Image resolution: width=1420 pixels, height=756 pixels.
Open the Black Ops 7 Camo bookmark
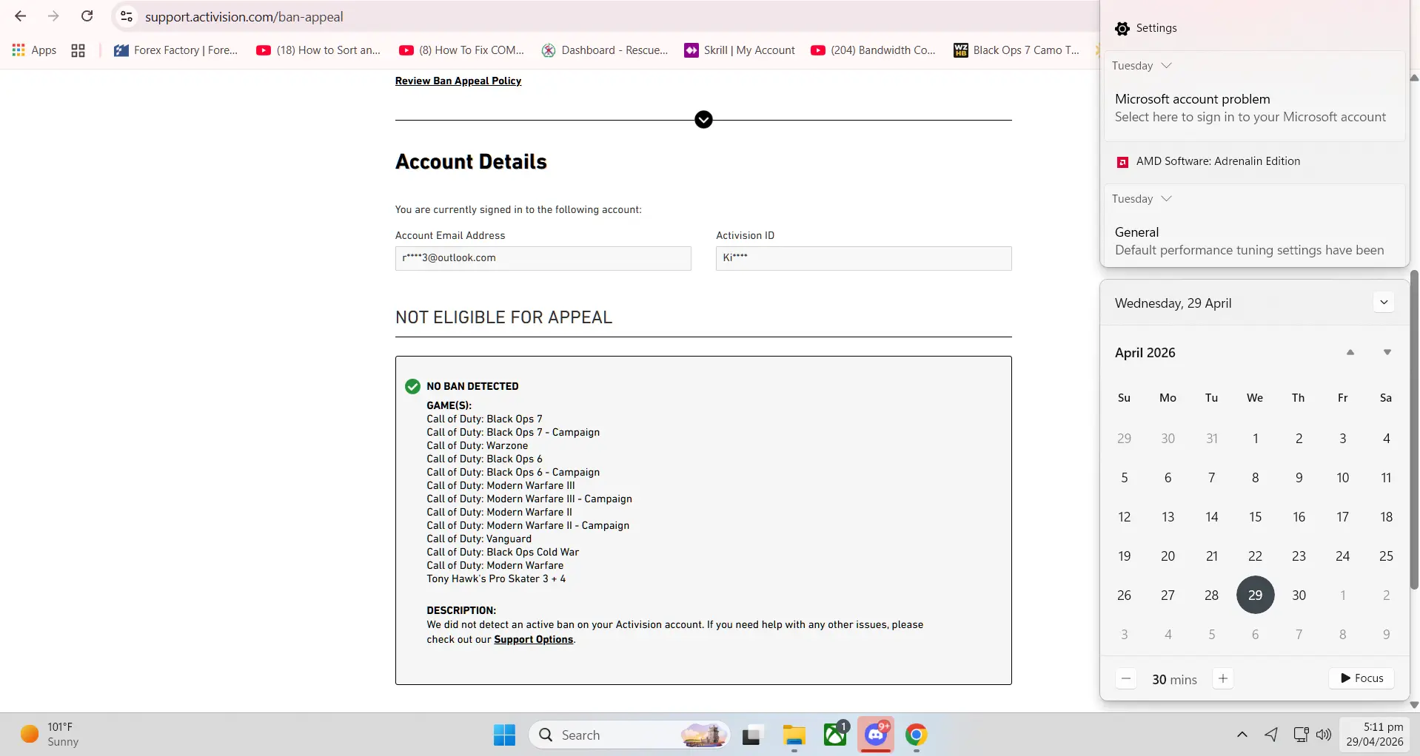pos(1017,50)
